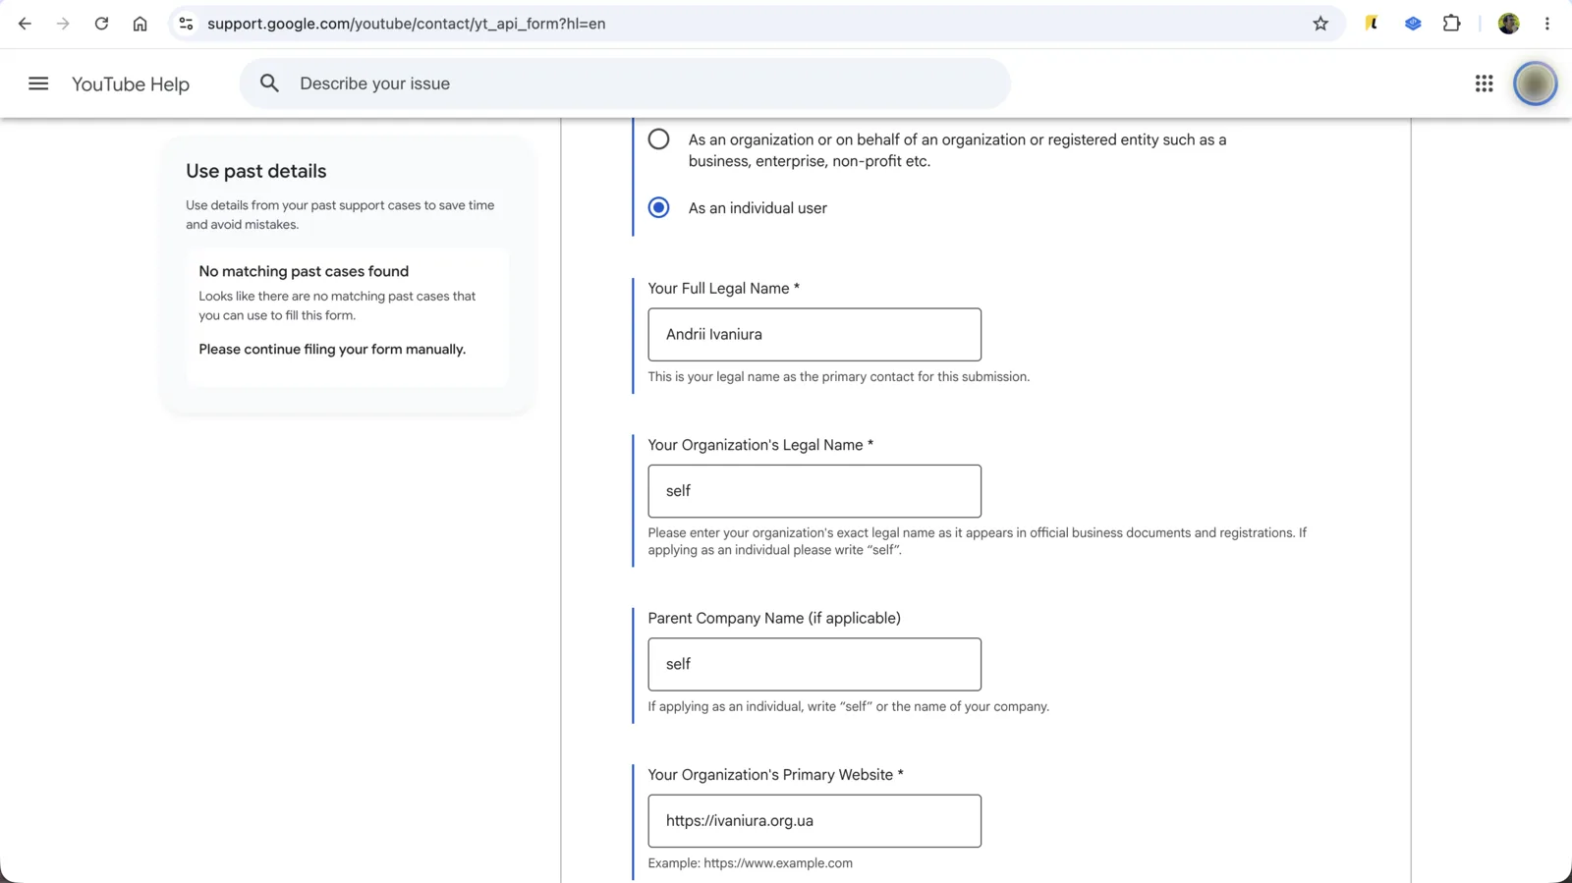Edit the Full Legal Name field
The width and height of the screenshot is (1572, 883).
click(x=814, y=334)
